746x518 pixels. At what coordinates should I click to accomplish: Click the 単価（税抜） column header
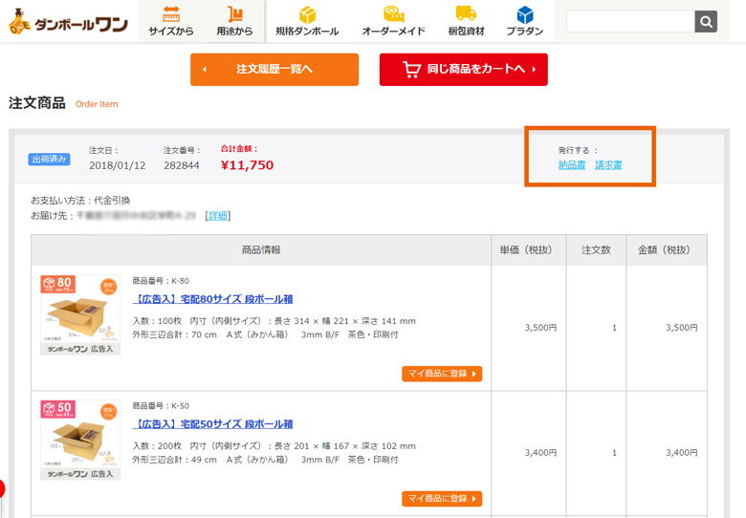528,250
